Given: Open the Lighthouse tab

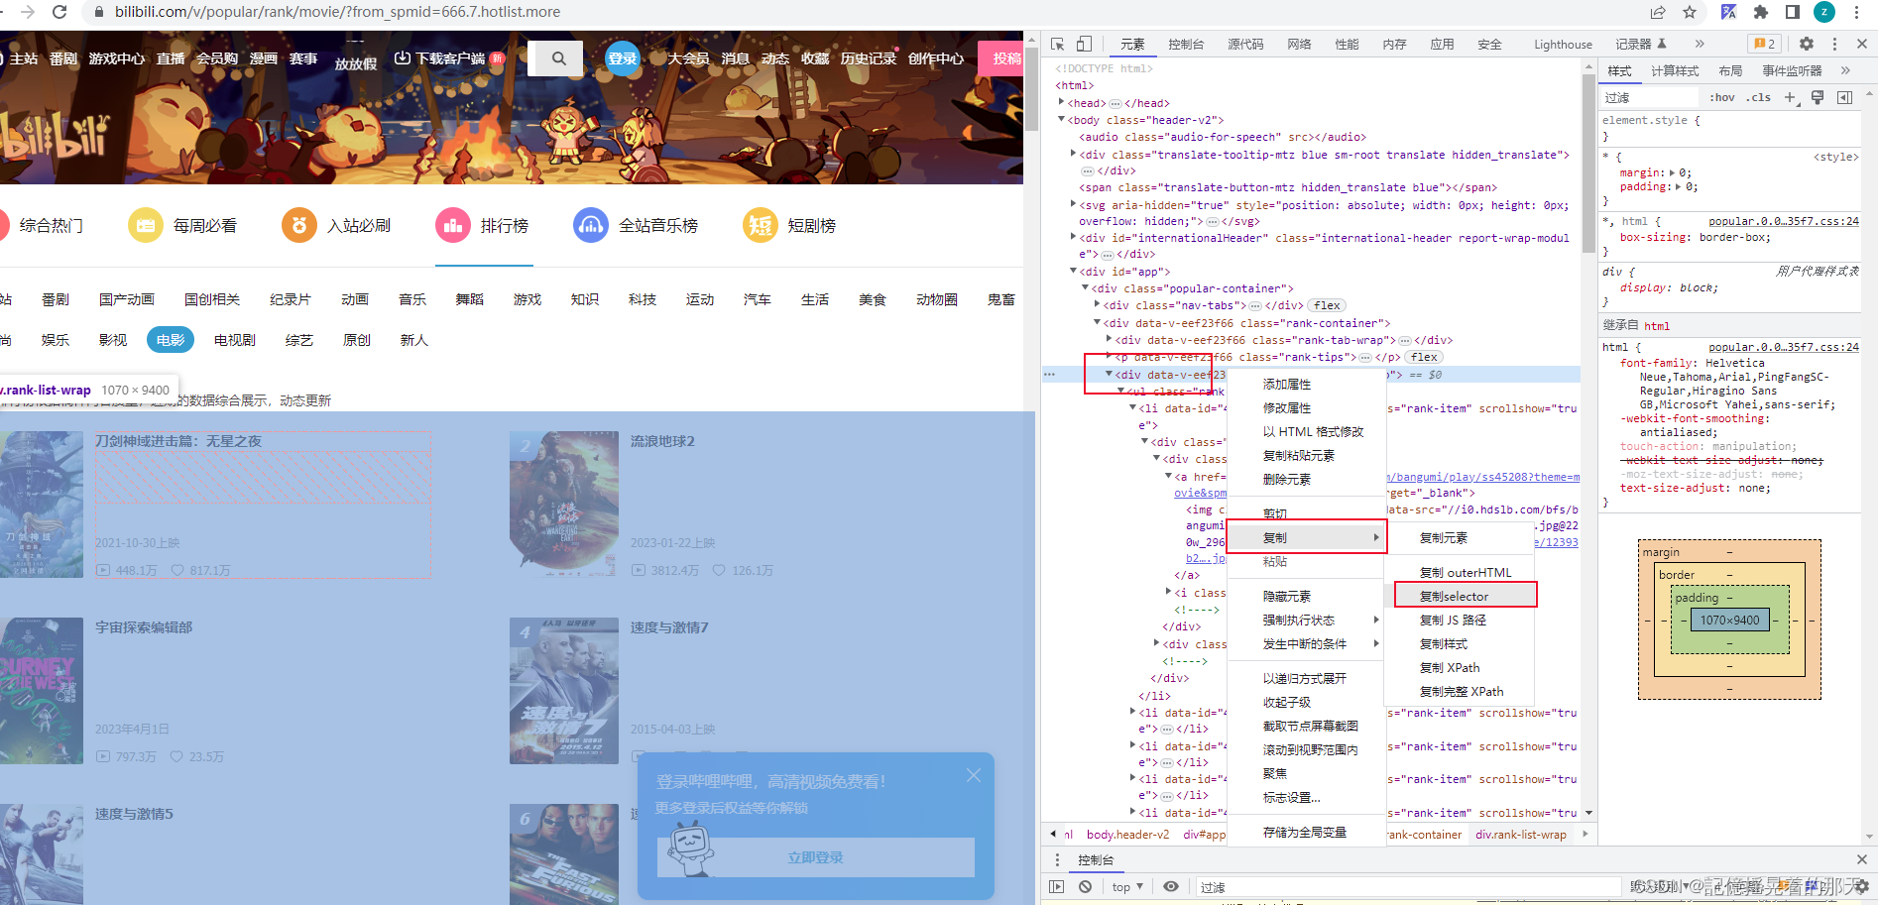Looking at the screenshot, I should click(x=1563, y=44).
